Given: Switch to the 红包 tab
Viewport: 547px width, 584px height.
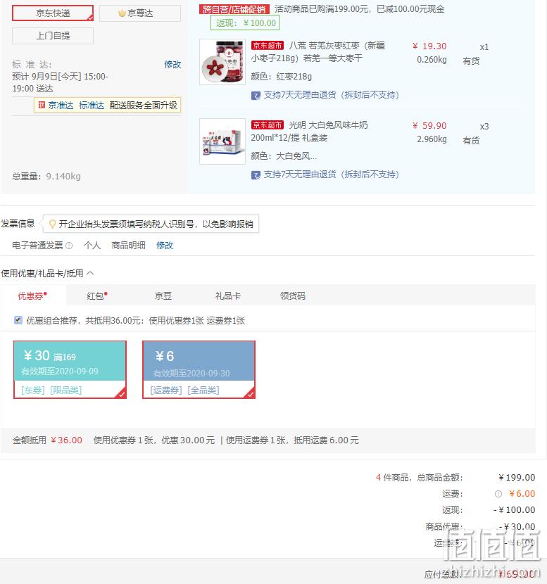Looking at the screenshot, I should coord(97,296).
